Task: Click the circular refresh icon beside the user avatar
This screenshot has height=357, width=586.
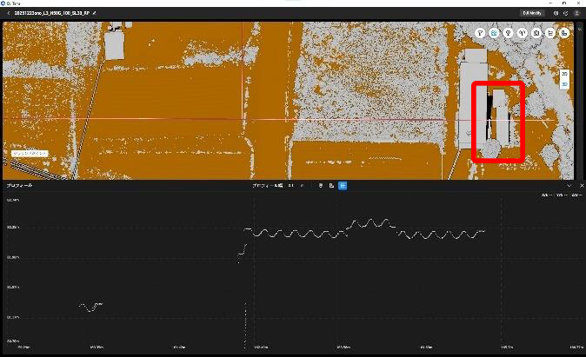Action: (x=566, y=13)
